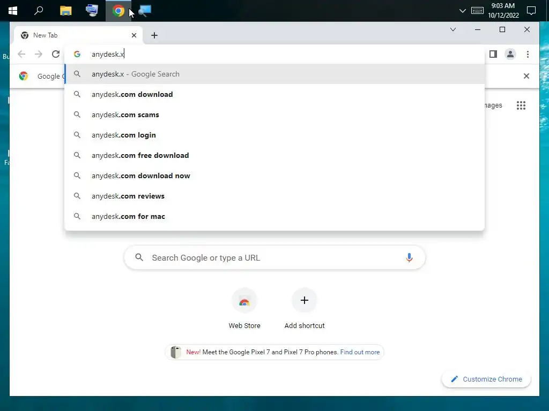
Task: Select anydesk.x Google Search suggestion
Action: pos(275,74)
